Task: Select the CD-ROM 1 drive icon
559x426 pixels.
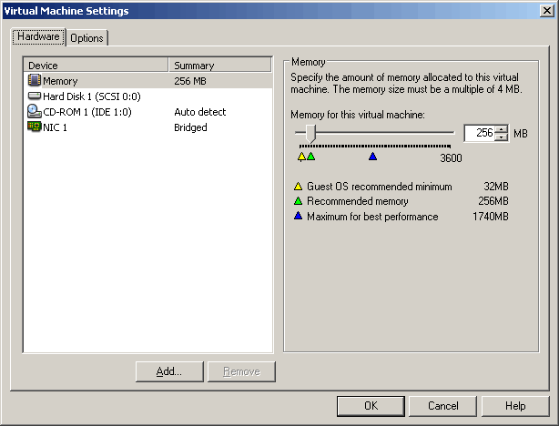Action: coord(35,112)
